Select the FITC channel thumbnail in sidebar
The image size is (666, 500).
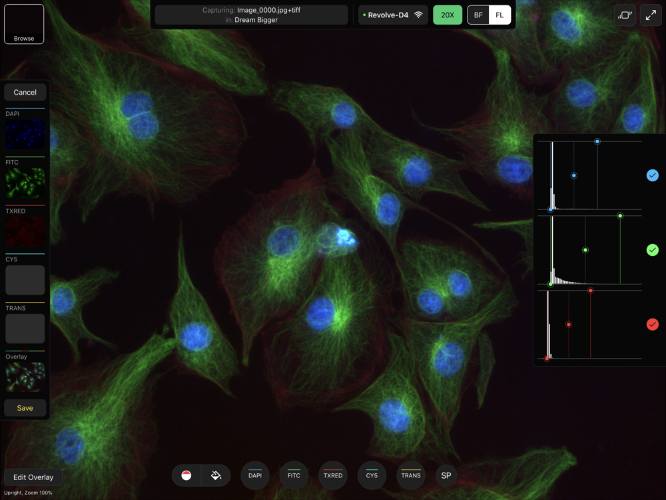[25, 183]
